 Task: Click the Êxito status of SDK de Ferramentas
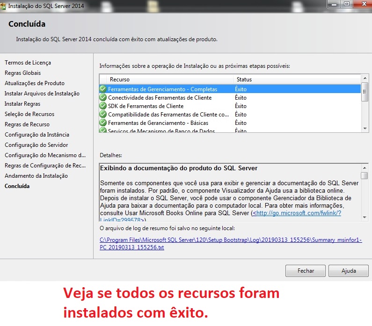pyautogui.click(x=241, y=106)
